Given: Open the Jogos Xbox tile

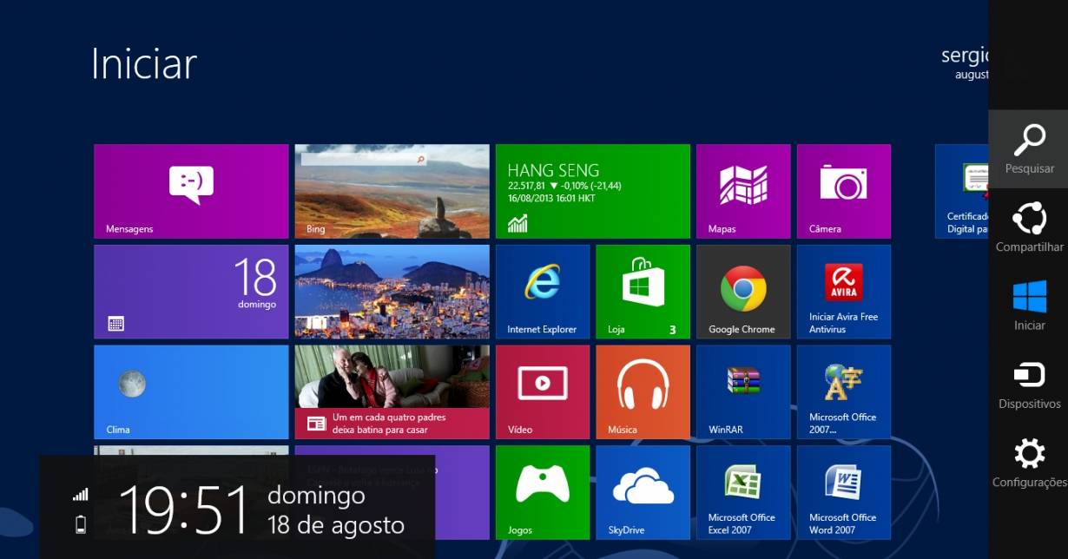Looking at the screenshot, I should (x=543, y=492).
